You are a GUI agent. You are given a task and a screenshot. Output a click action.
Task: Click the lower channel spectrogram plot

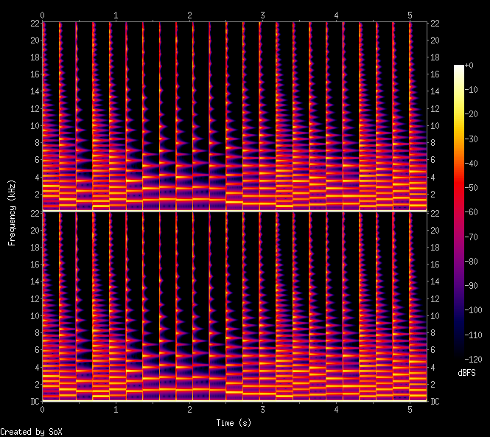tap(235, 306)
